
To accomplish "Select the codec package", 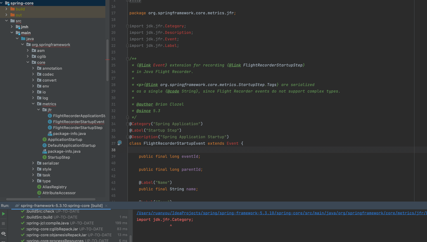I will (48, 74).
